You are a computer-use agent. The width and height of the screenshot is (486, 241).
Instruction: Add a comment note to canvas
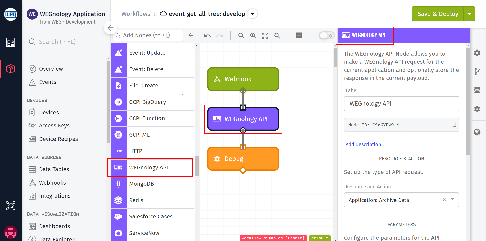pos(299,35)
